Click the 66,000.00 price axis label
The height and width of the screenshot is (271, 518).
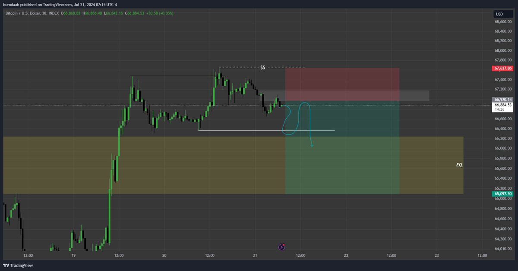503,148
